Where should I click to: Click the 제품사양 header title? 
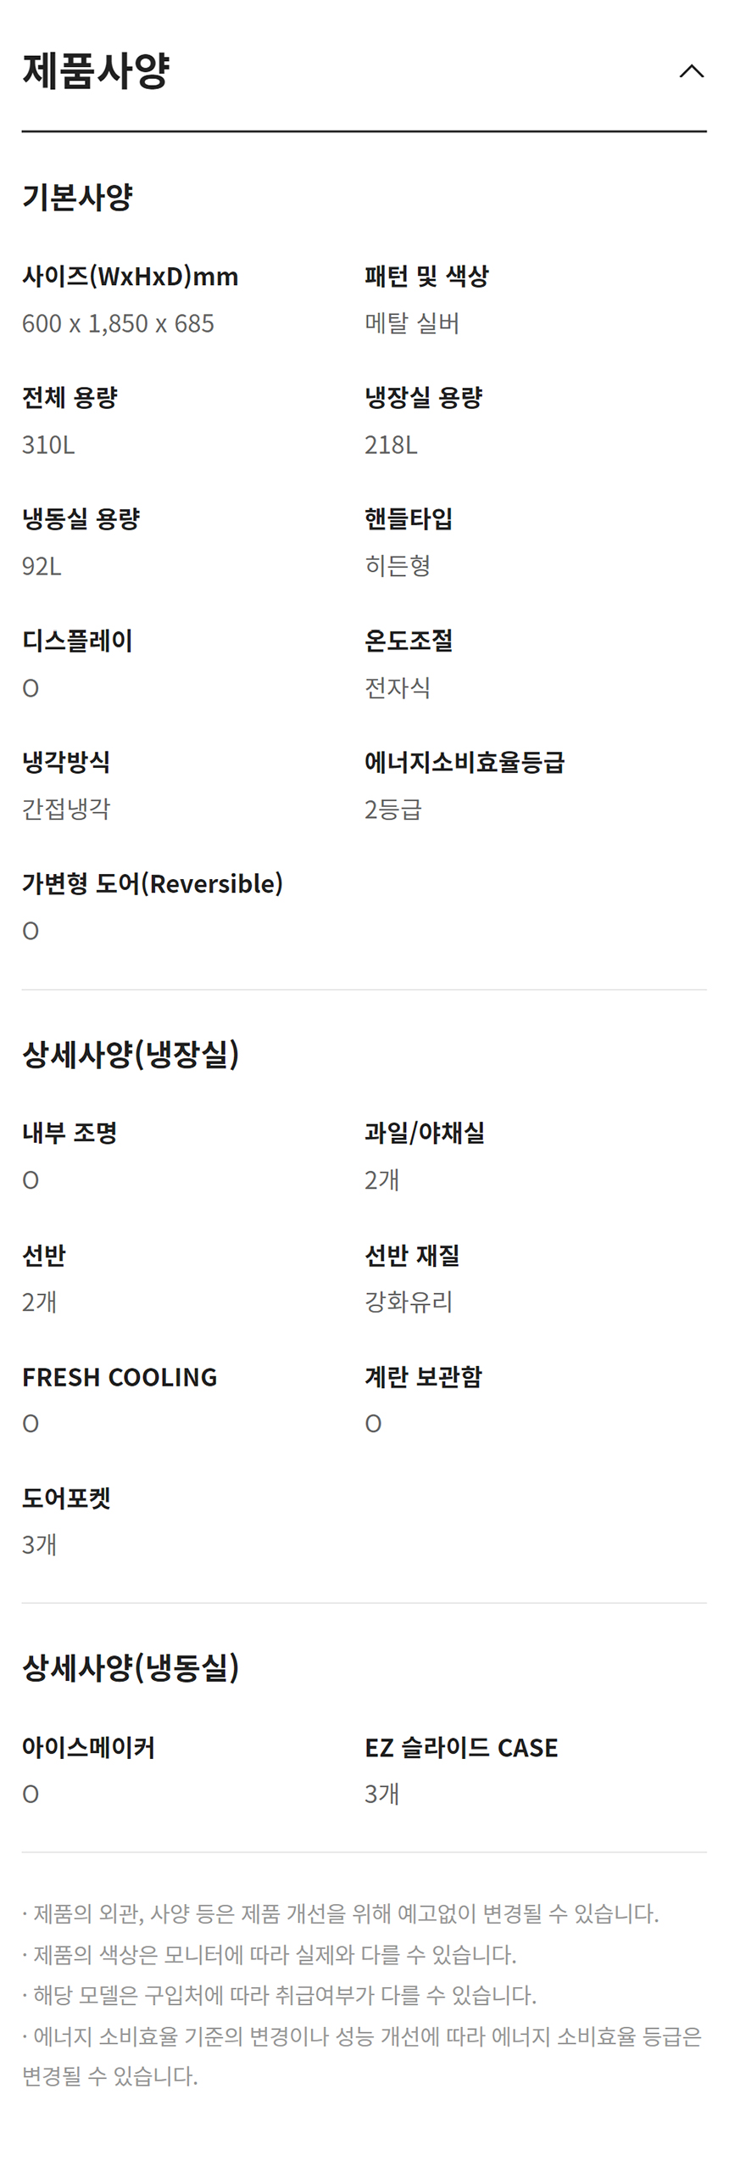(x=96, y=71)
